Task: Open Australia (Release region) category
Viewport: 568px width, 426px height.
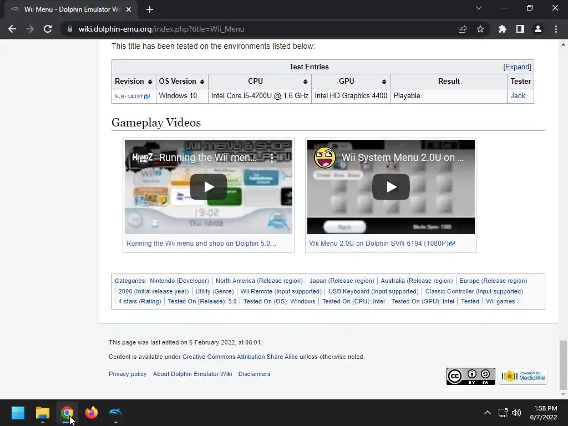Action: (x=417, y=281)
